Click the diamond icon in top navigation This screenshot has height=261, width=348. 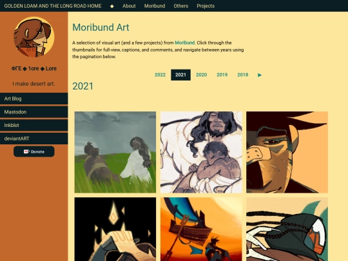[x=112, y=6]
